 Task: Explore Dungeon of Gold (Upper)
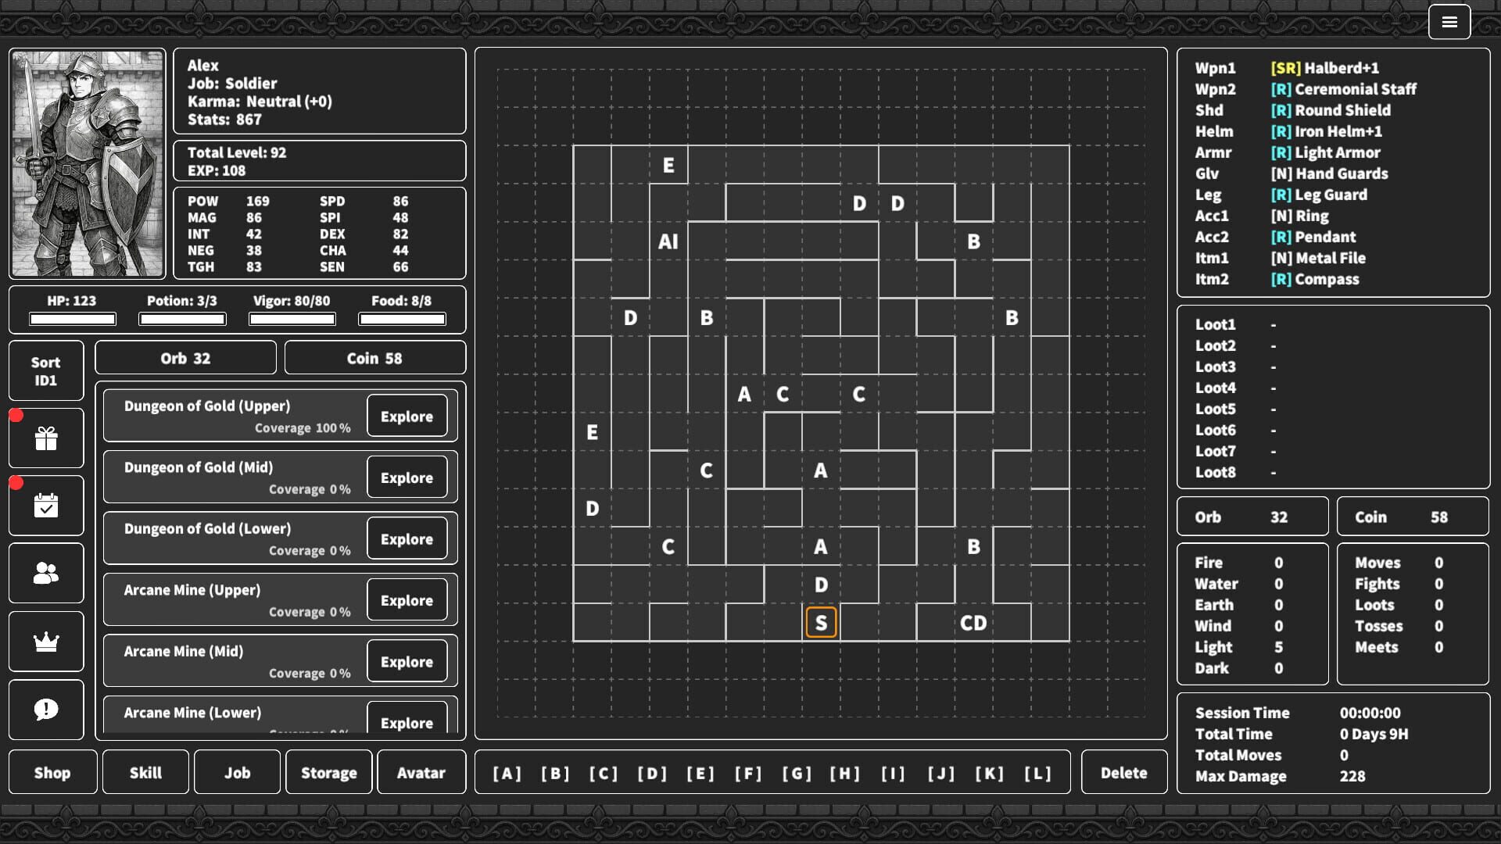point(407,417)
